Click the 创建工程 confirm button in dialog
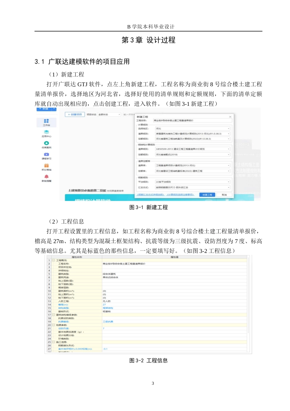Screen dimensions: 290x411 pos(207,194)
